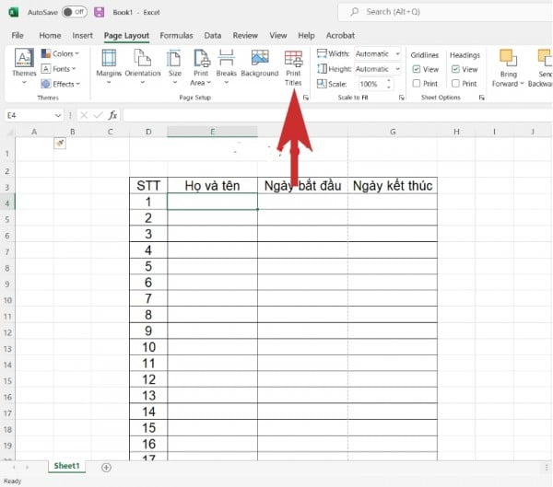
Task: Switch to the Formulas tab
Action: [176, 36]
